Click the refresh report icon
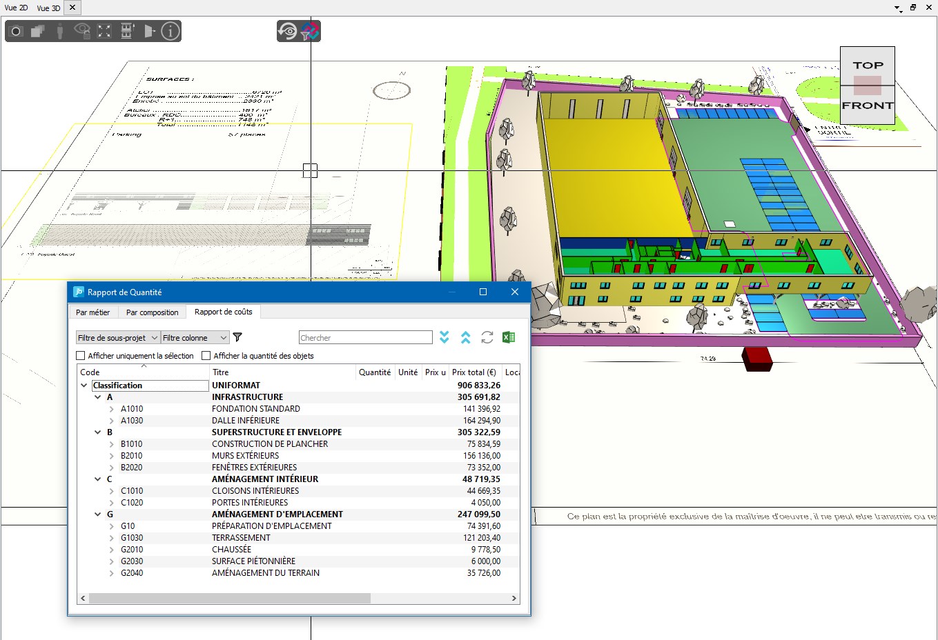Image resolution: width=938 pixels, height=640 pixels. coord(487,337)
